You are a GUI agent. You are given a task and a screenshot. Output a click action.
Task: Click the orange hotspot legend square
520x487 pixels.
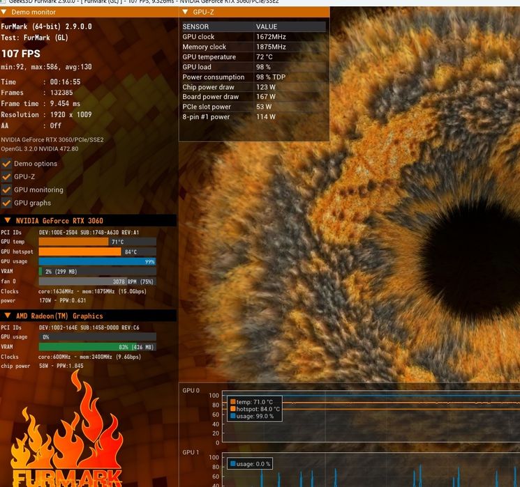[x=233, y=409]
